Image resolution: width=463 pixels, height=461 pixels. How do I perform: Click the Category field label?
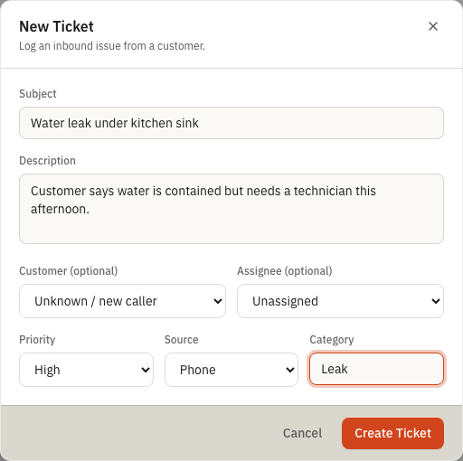coord(332,340)
